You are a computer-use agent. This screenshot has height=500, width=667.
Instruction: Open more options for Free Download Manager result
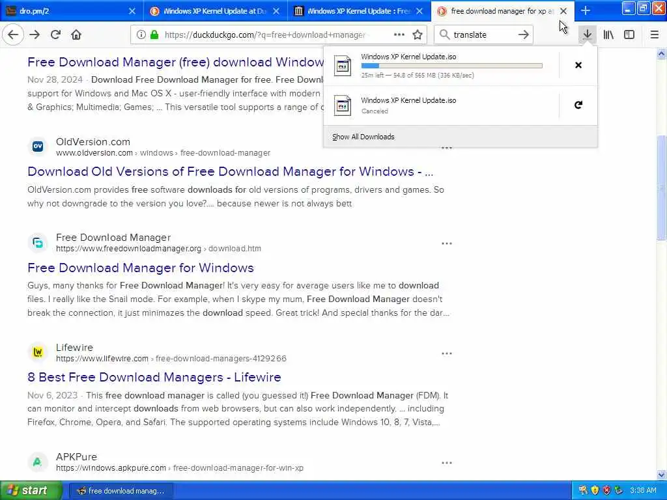point(447,243)
